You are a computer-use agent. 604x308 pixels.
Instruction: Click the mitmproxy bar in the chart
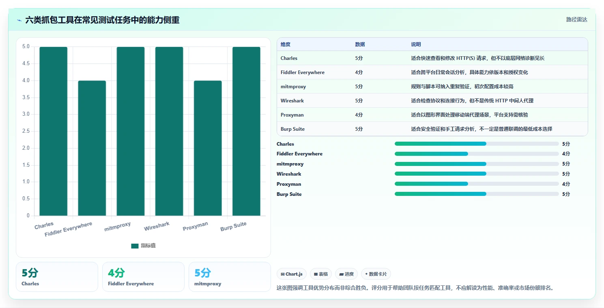131,131
